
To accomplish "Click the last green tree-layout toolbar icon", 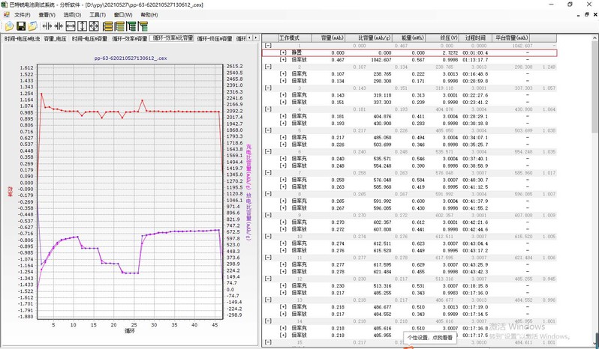I will click(143, 26).
